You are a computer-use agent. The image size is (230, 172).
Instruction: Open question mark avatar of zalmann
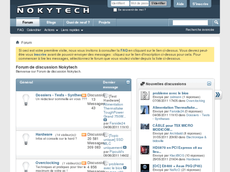(145, 95)
